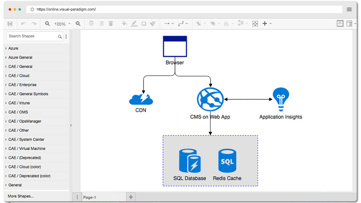Open the line color pencil tool

tap(134, 23)
